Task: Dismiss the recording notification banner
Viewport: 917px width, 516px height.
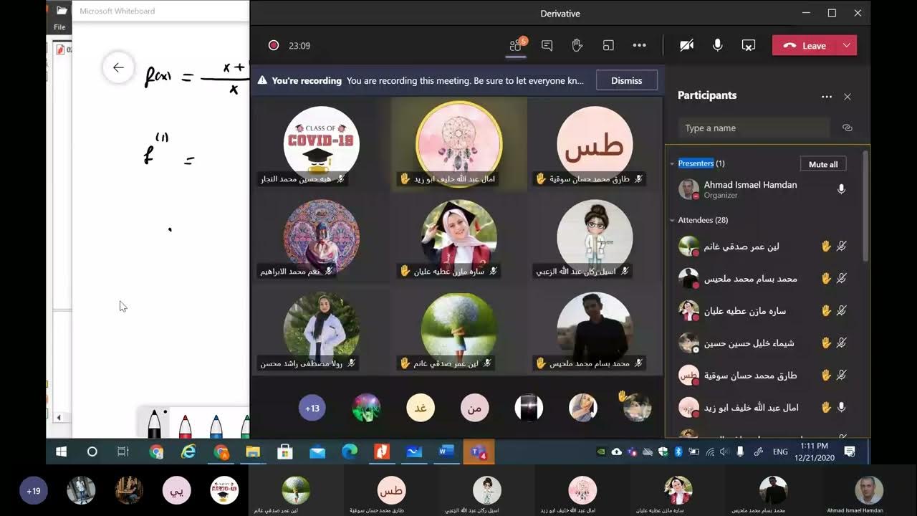Action: (626, 80)
